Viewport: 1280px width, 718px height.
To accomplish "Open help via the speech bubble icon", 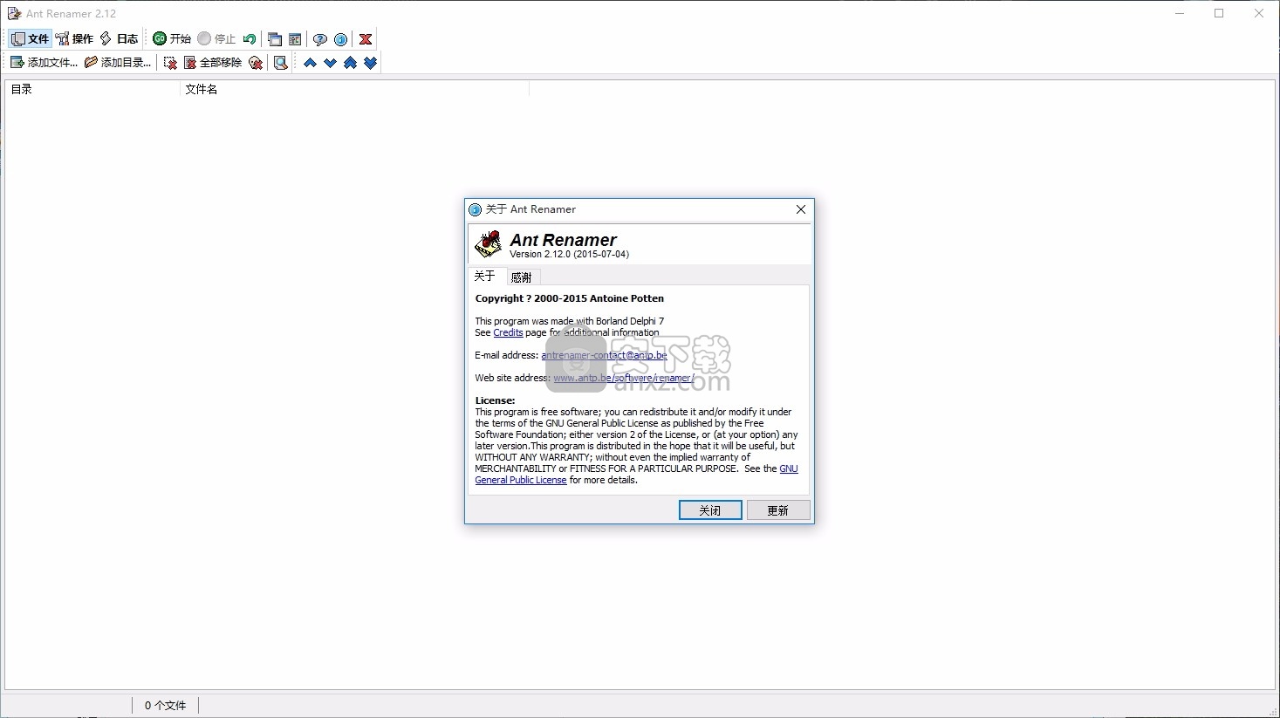I will pyautogui.click(x=320, y=38).
